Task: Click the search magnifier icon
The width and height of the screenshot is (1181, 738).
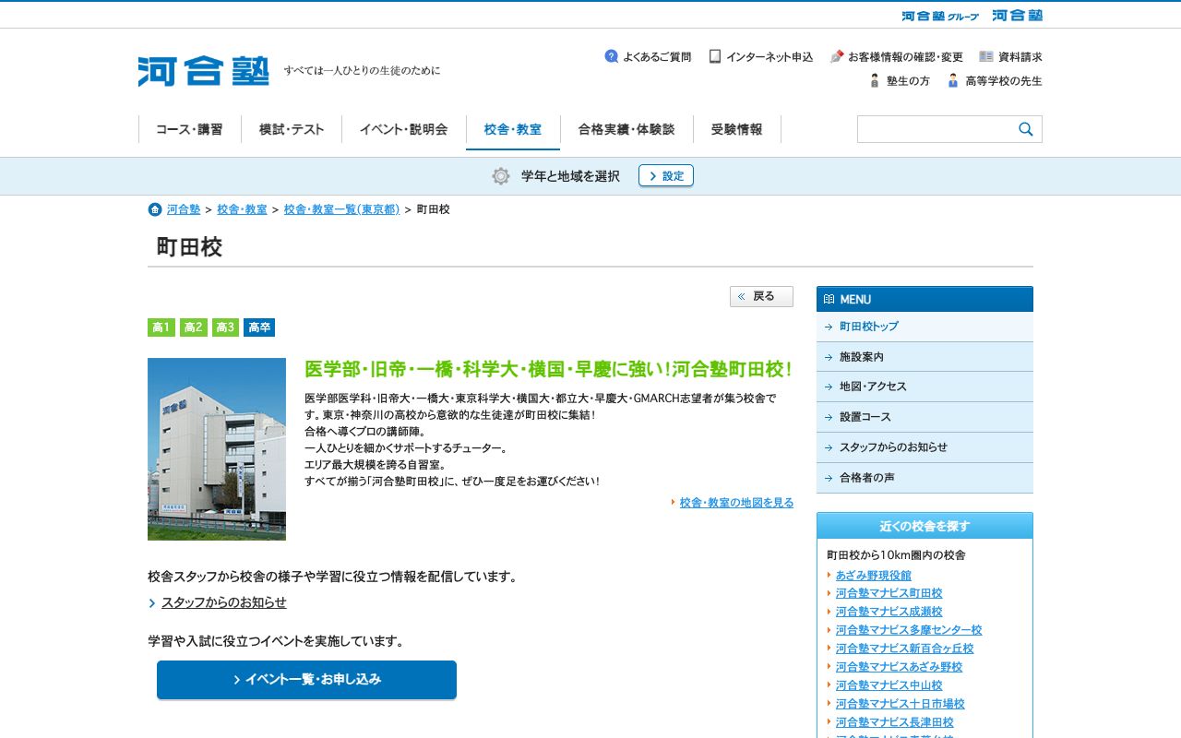Action: tap(1026, 129)
